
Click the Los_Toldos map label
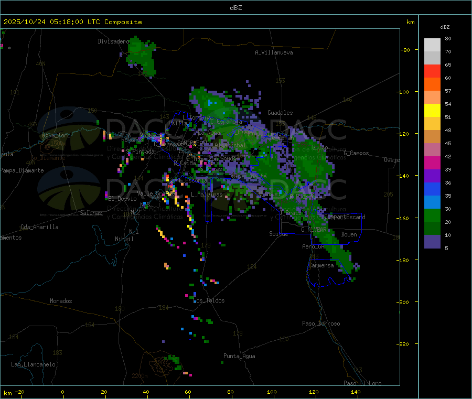(x=209, y=300)
